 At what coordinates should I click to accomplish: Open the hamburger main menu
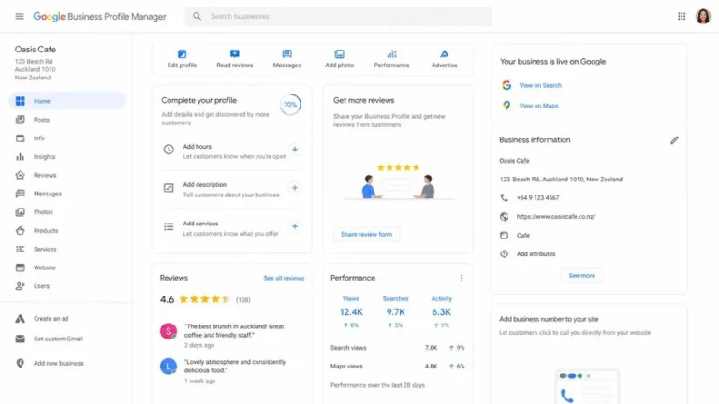(x=20, y=17)
